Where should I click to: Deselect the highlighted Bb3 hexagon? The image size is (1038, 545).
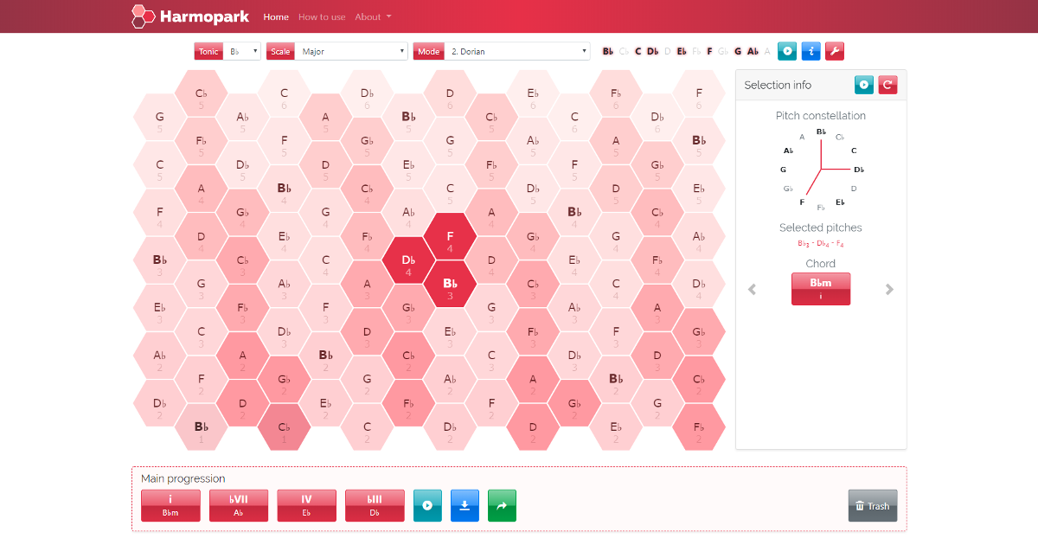[x=450, y=285]
